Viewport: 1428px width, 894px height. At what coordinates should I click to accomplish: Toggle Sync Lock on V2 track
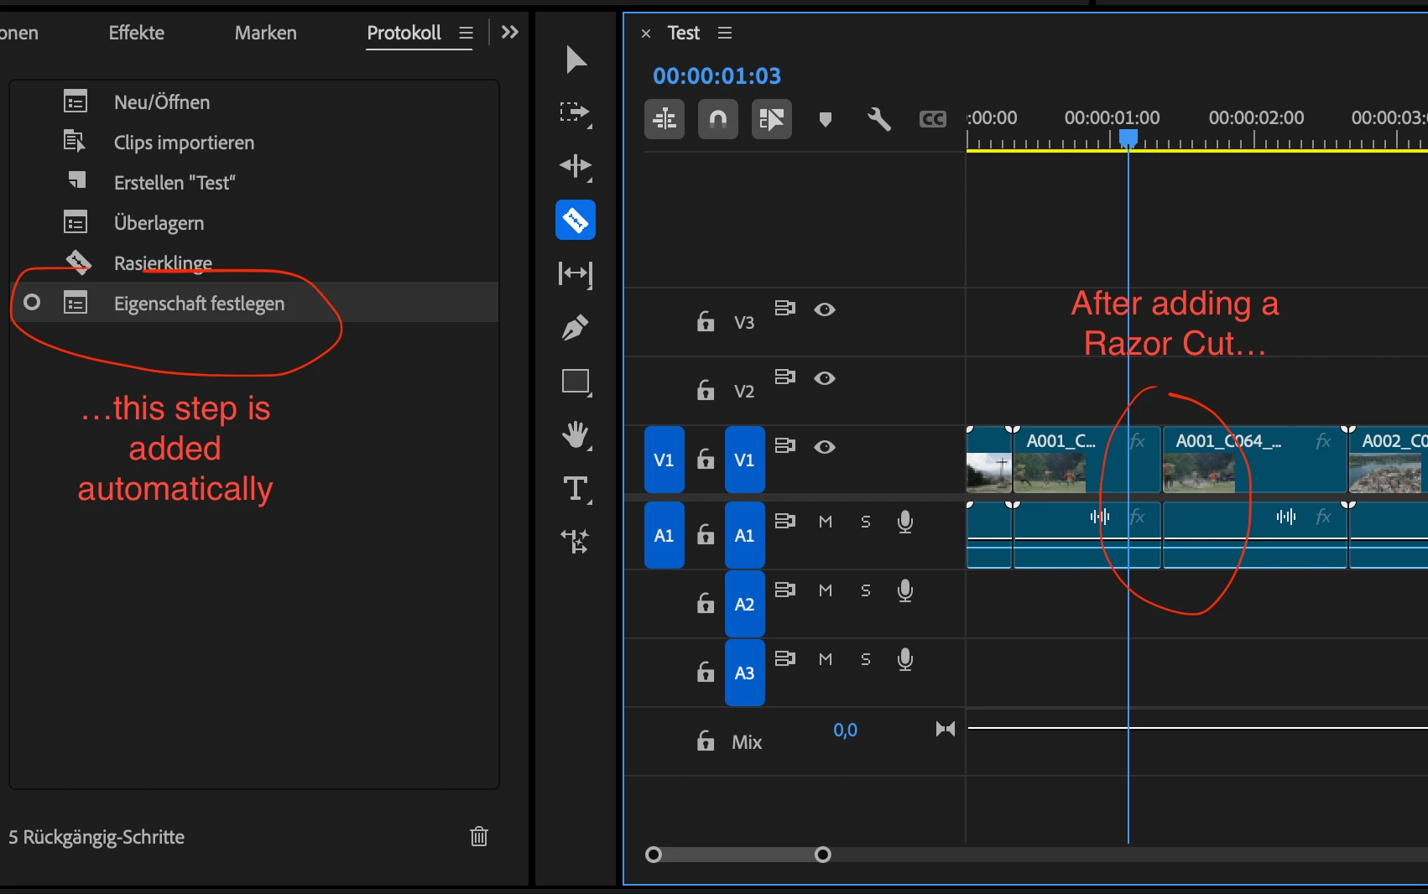point(784,377)
